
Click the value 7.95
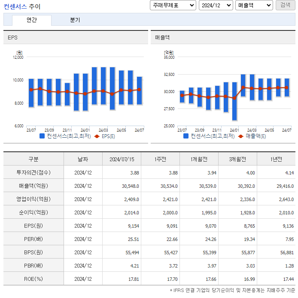click(x=290, y=239)
